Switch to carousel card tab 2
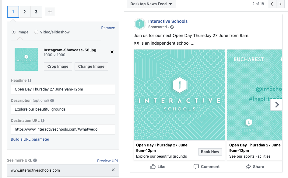 (x=25, y=12)
